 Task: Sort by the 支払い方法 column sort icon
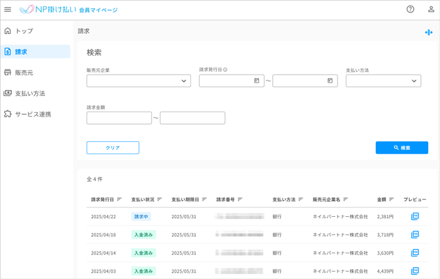coord(301,199)
